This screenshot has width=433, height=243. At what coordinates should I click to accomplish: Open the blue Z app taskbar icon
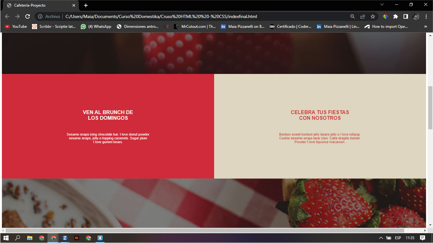pos(65,238)
